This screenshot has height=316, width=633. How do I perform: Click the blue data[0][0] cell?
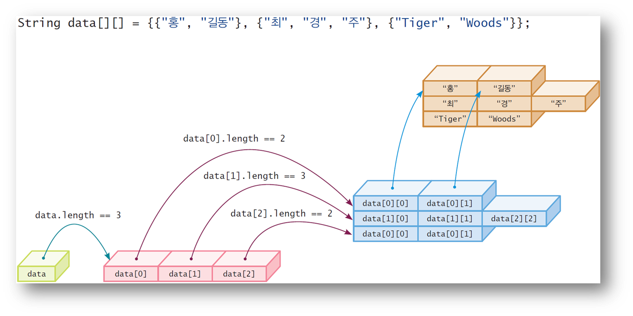(385, 203)
